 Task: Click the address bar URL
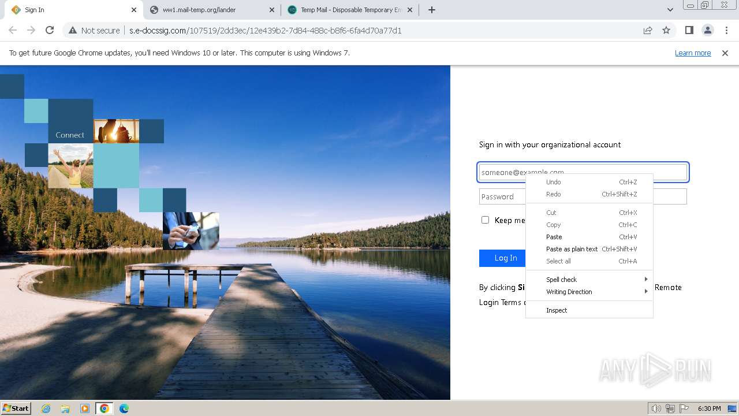click(x=266, y=30)
